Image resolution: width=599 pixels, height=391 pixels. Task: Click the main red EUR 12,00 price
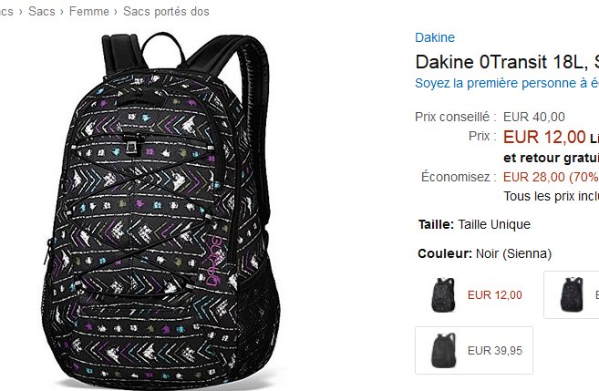coord(544,138)
